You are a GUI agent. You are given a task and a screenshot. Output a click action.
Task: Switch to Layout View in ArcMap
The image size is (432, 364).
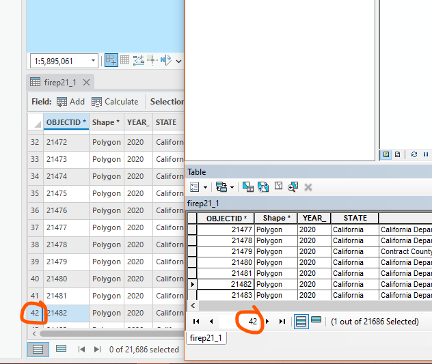(x=398, y=154)
